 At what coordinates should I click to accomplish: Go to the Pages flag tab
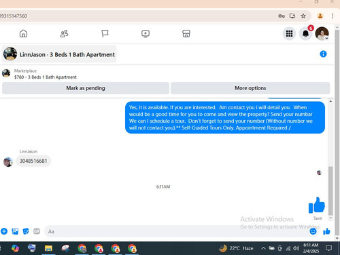click(x=105, y=34)
